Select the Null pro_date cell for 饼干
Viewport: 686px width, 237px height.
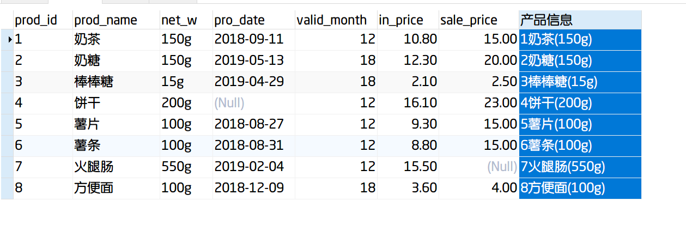point(254,103)
